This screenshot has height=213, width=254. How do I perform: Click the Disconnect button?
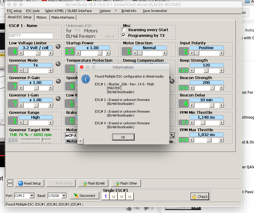pyautogui.click(x=85, y=196)
